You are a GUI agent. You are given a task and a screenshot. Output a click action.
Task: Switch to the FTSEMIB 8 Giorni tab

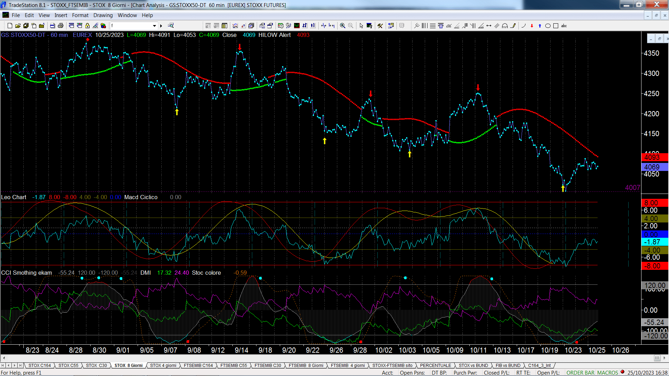pos(306,365)
